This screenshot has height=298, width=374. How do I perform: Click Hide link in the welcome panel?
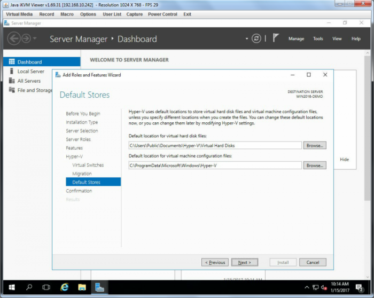click(x=344, y=160)
